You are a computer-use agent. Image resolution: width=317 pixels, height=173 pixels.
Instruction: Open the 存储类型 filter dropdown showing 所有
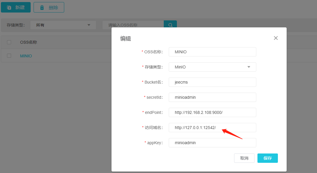click(63, 25)
